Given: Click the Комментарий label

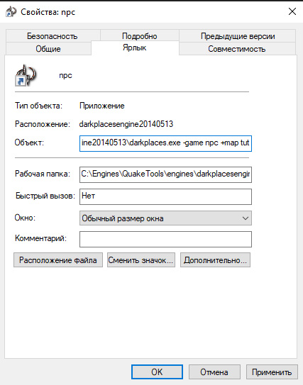Looking at the screenshot, I should (x=40, y=238).
